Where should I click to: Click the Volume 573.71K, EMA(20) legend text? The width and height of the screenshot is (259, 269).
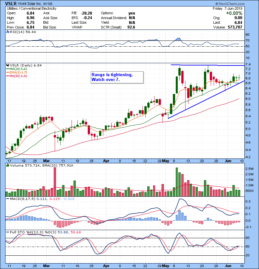pos(42,166)
